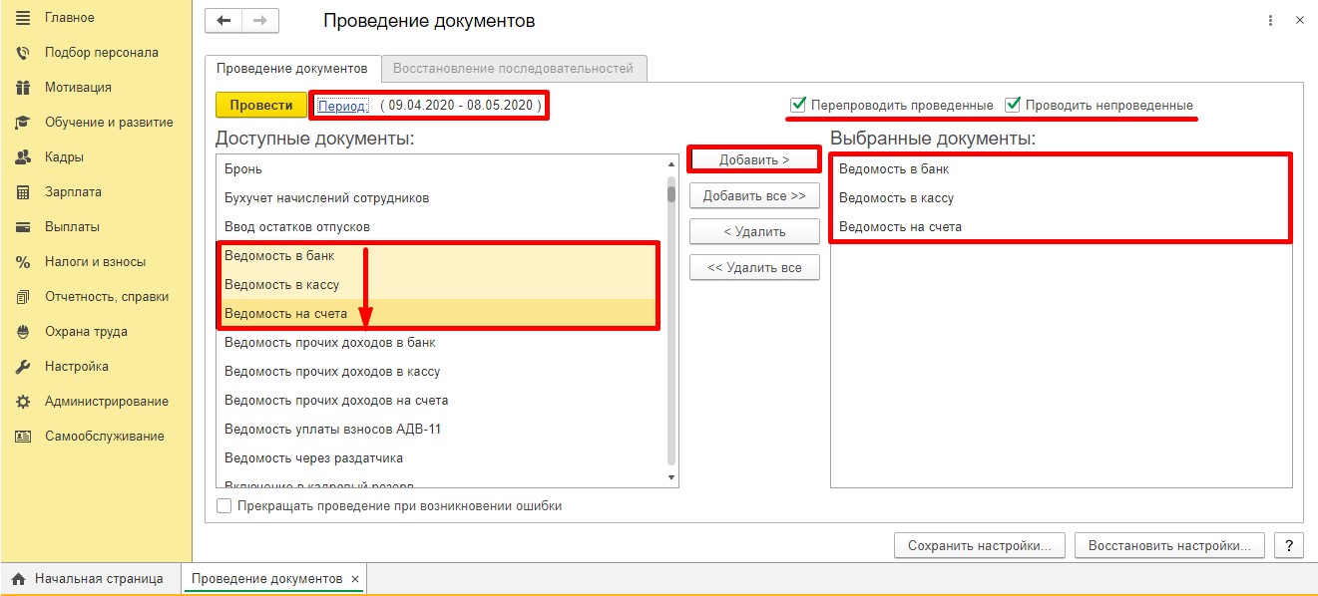
Task: Select Ведомость через раздатчика row
Action: [x=440, y=458]
